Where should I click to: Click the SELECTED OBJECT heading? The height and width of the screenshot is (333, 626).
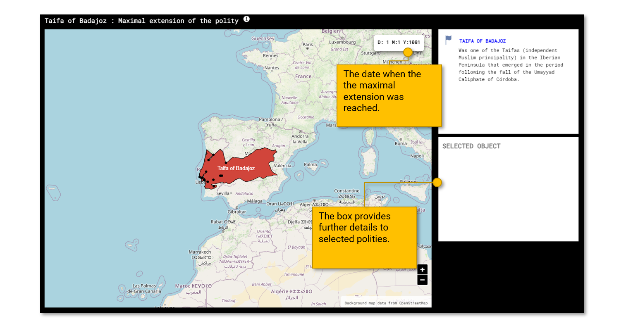point(471,146)
